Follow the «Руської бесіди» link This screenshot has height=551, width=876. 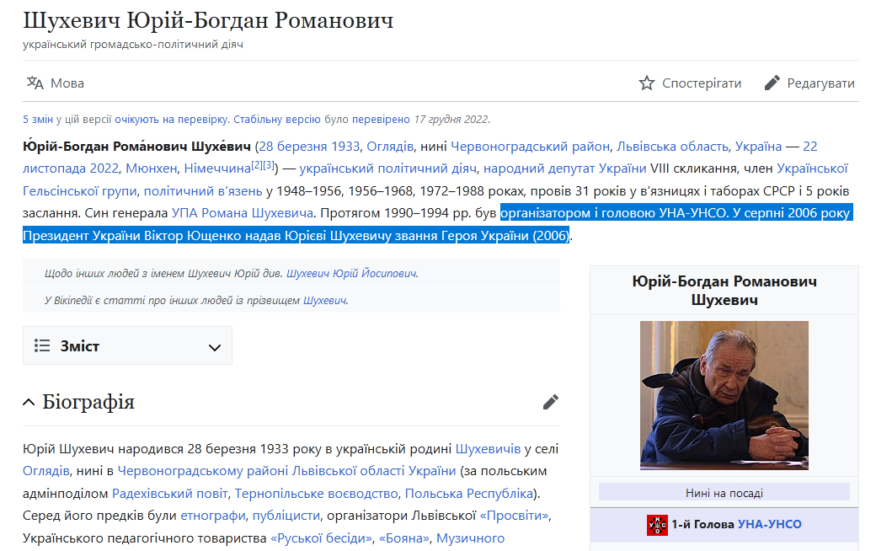point(321,538)
